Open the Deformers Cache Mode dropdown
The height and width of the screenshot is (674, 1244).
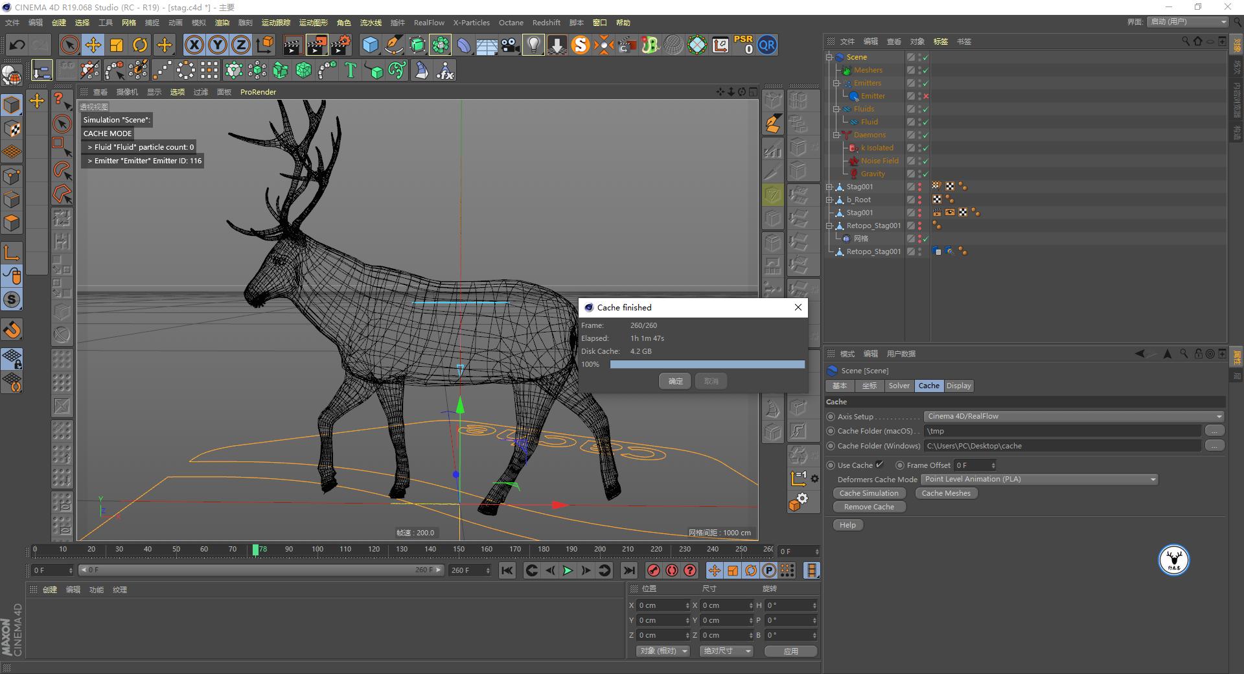(x=1039, y=480)
